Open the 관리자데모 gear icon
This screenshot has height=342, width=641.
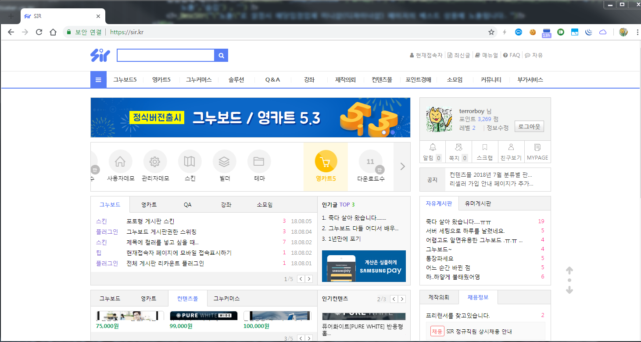pyautogui.click(x=154, y=162)
